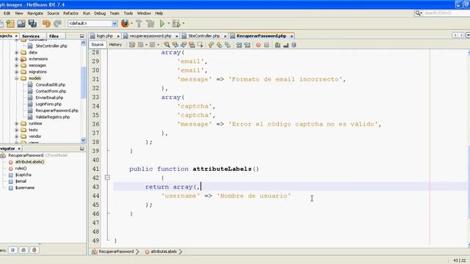Screen dimensions: 470x264
Task: Open the Refactor menu
Action: 70,13
